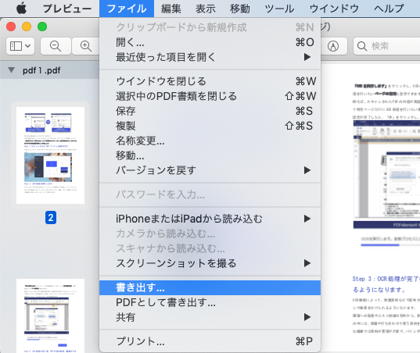The image size is (420, 353).
Task: Expand スクリーンショットを撮る submenu
Action: click(x=210, y=263)
